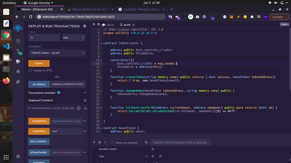Run the changeName function button
The width and height of the screenshot is (291, 163).
pos(39,121)
